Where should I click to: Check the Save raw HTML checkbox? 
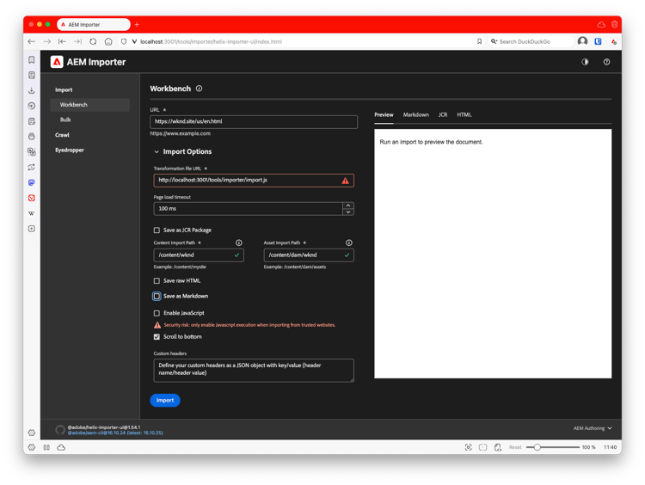coord(157,281)
